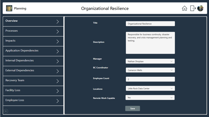Click the Save button
Screen dimensions: 209x117
tap(133, 108)
